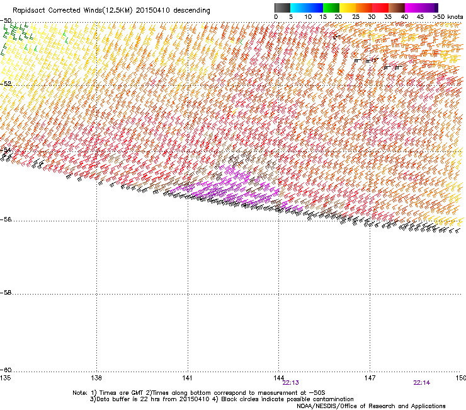This screenshot has width=466, height=410.
Task: Click the -52 latitude label
Action: [x=6, y=84]
